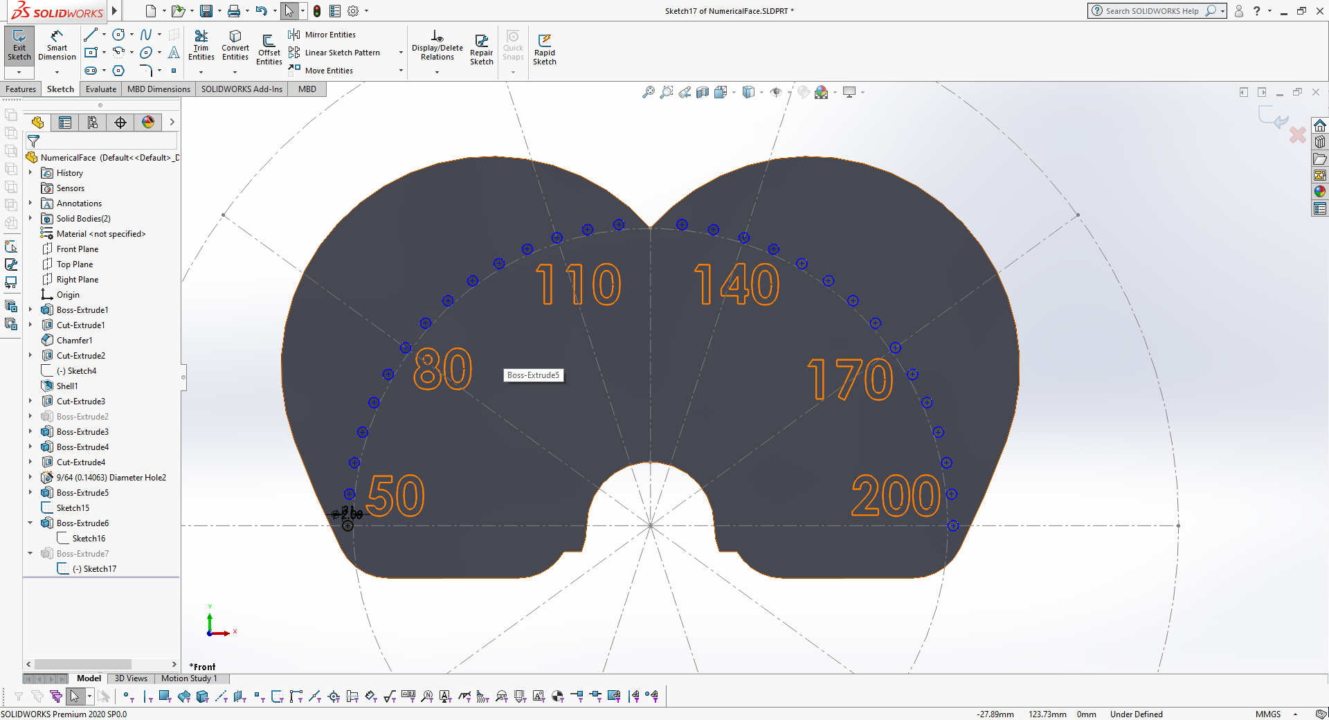The width and height of the screenshot is (1329, 720).
Task: Expand the History node
Action: (x=30, y=173)
